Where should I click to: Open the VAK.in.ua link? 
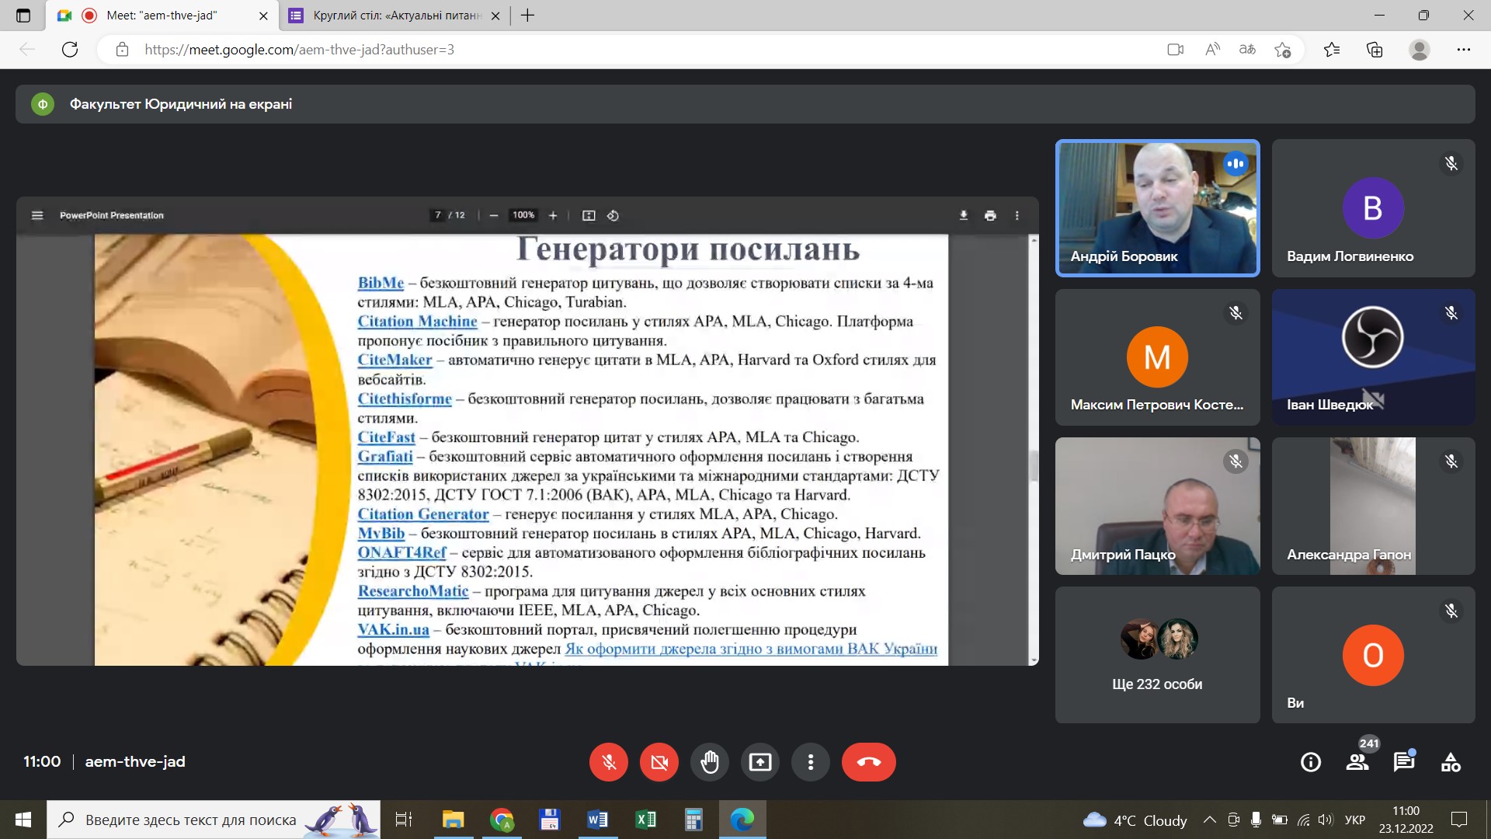[x=393, y=630]
